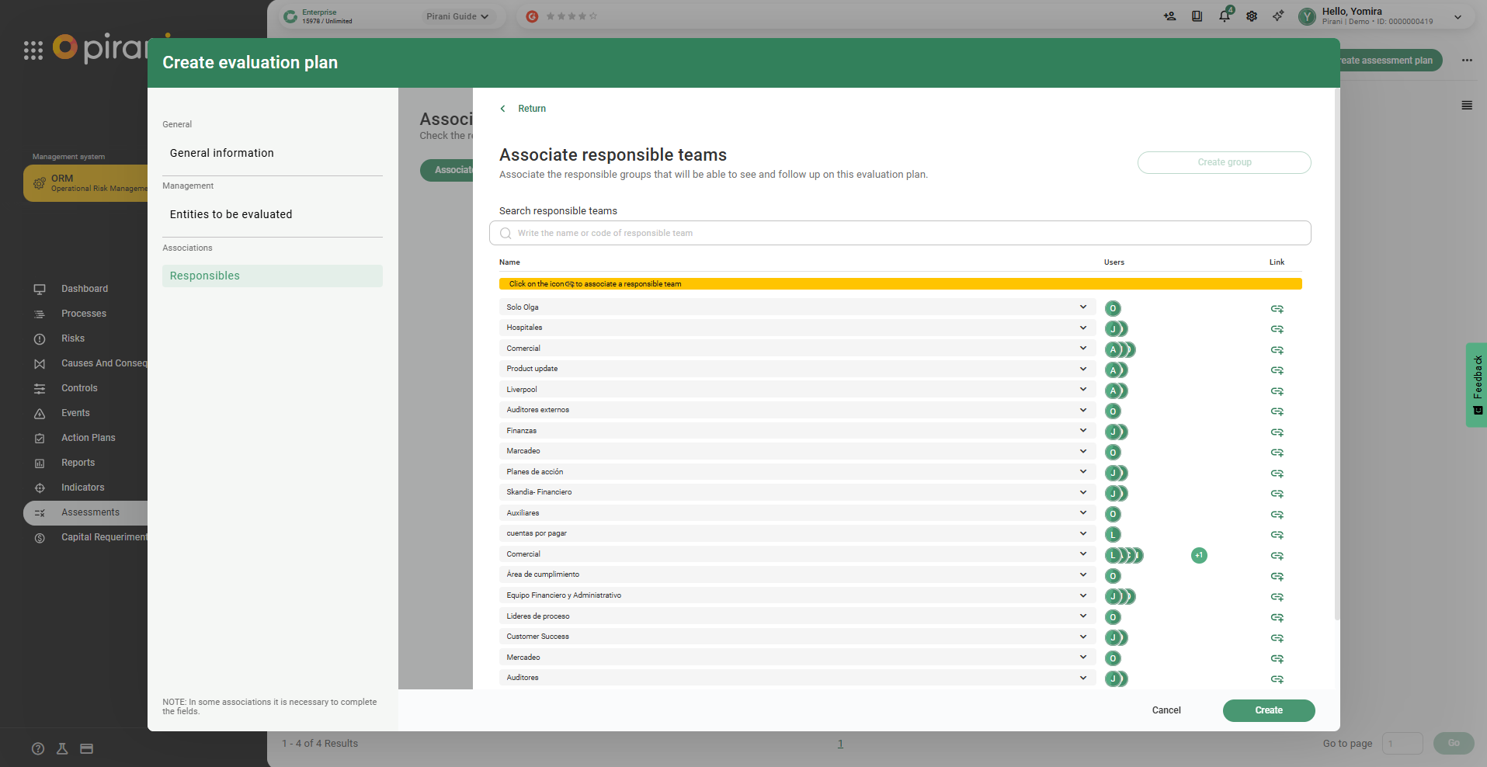This screenshot has height=767, width=1487.
Task: Expand the Liverpool team row
Action: 1082,390
